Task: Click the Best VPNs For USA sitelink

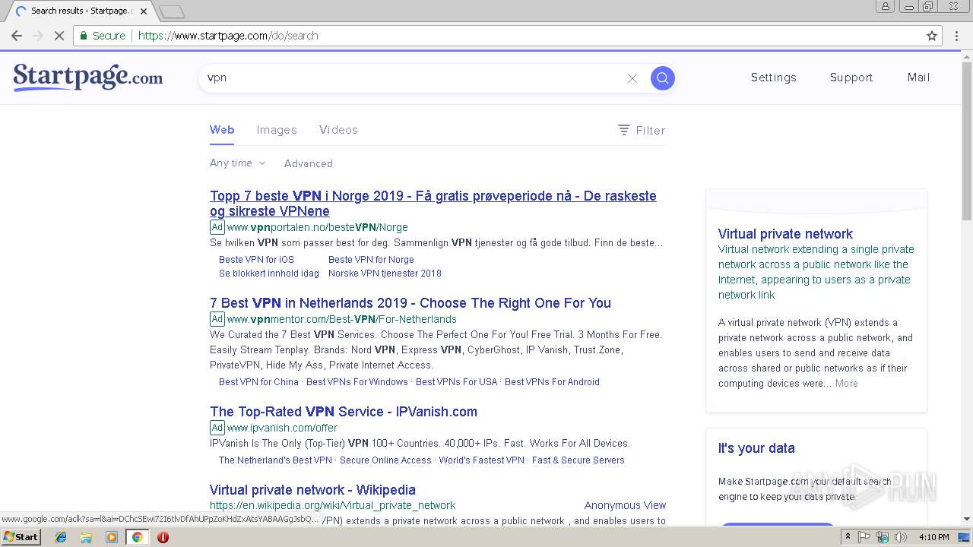Action: click(x=456, y=382)
